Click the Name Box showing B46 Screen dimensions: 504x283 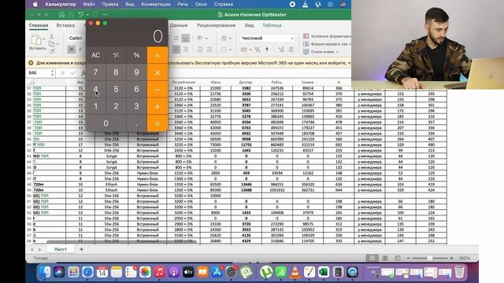[x=39, y=73]
